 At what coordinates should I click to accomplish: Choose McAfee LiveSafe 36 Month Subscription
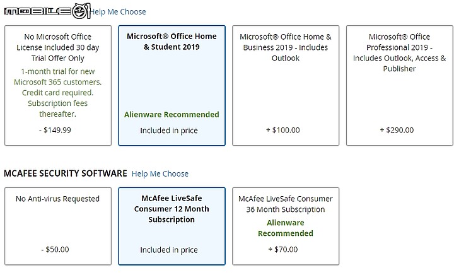click(x=286, y=226)
